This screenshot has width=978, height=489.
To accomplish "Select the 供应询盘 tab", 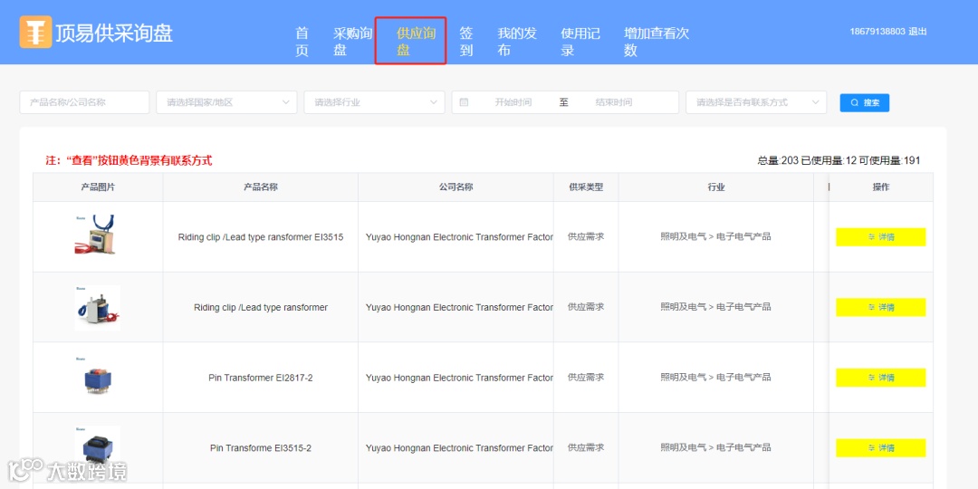I will tap(416, 42).
